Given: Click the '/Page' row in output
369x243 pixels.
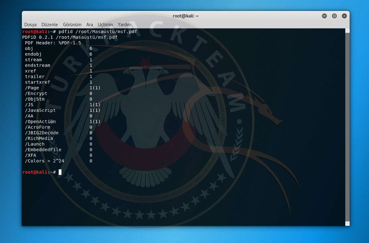Looking at the screenshot, I should click(63, 88).
